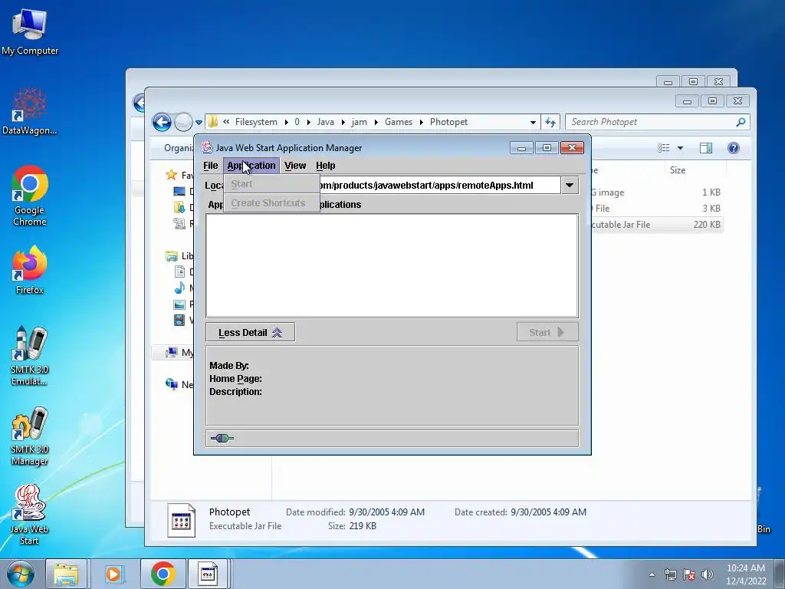Refresh the Photopet folder view
The image size is (785, 589).
[x=550, y=122]
